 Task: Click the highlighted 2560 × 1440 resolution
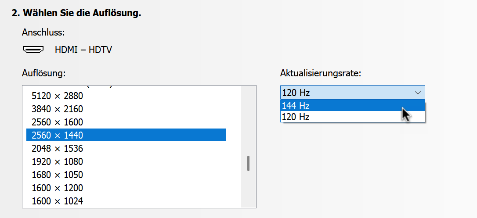pyautogui.click(x=57, y=135)
